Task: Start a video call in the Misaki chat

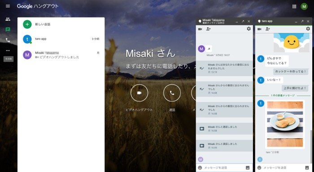Action: [x=200, y=29]
